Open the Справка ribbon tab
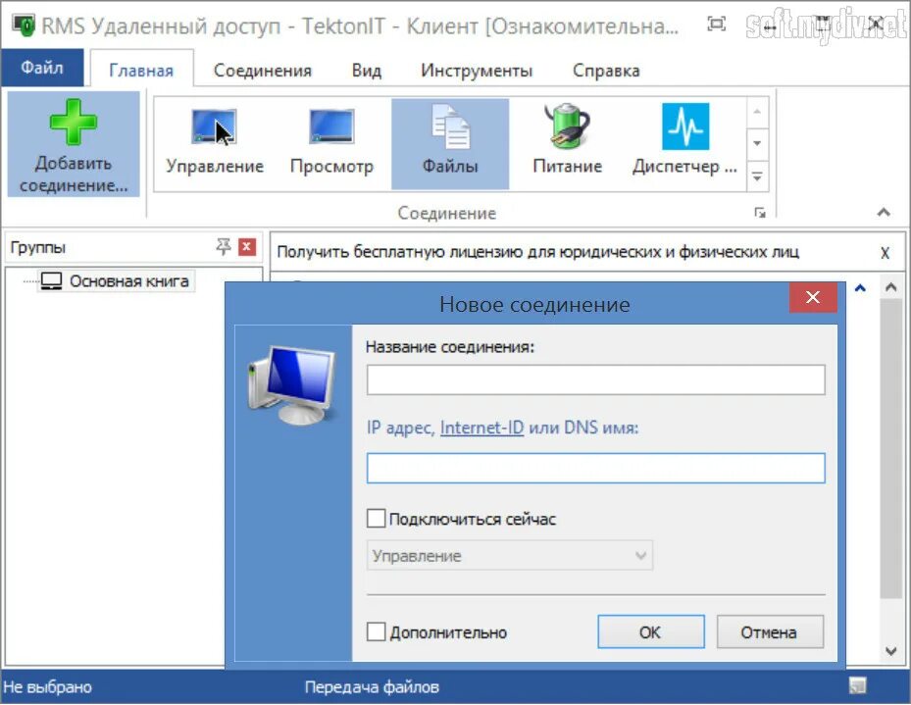This screenshot has height=705, width=911. pos(606,71)
